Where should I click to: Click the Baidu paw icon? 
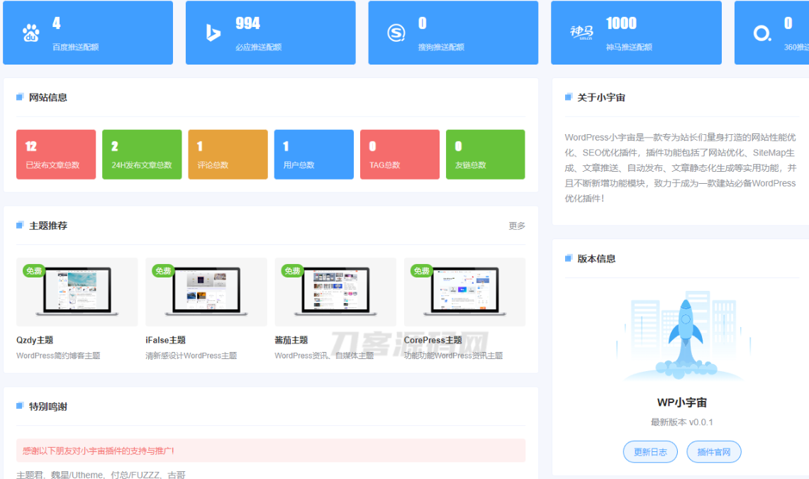31,33
